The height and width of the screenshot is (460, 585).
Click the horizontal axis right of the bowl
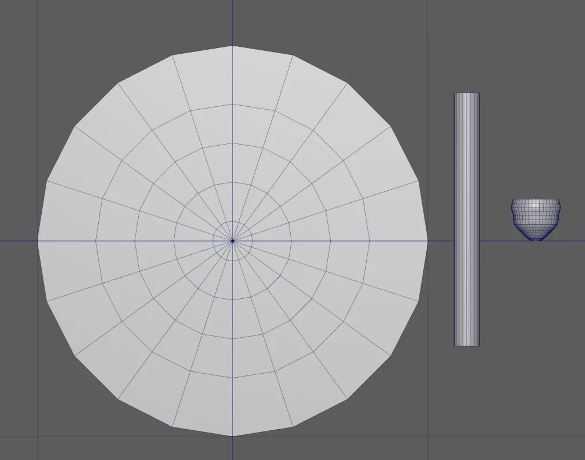pos(573,241)
